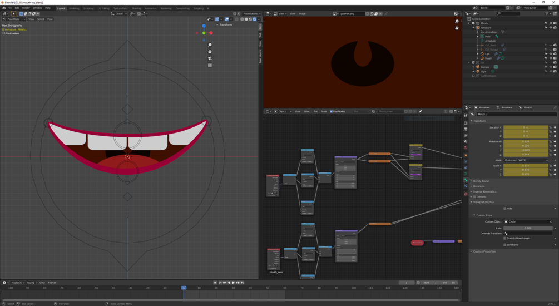Click the custom shape Scale 0.500 slider

(527, 228)
